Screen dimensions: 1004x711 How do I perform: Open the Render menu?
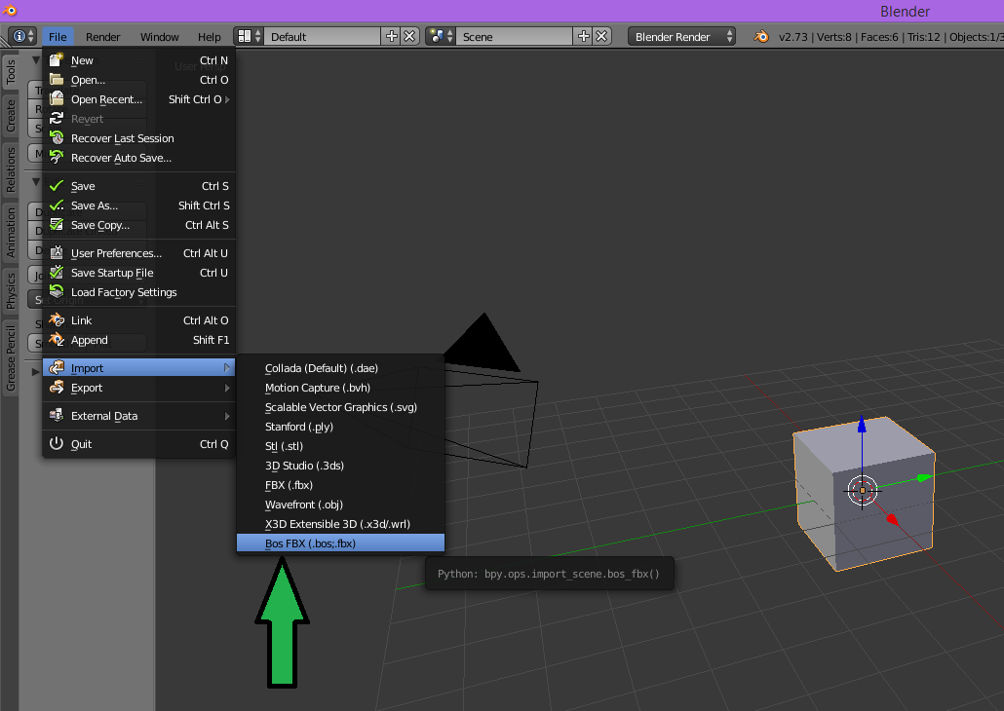103,36
